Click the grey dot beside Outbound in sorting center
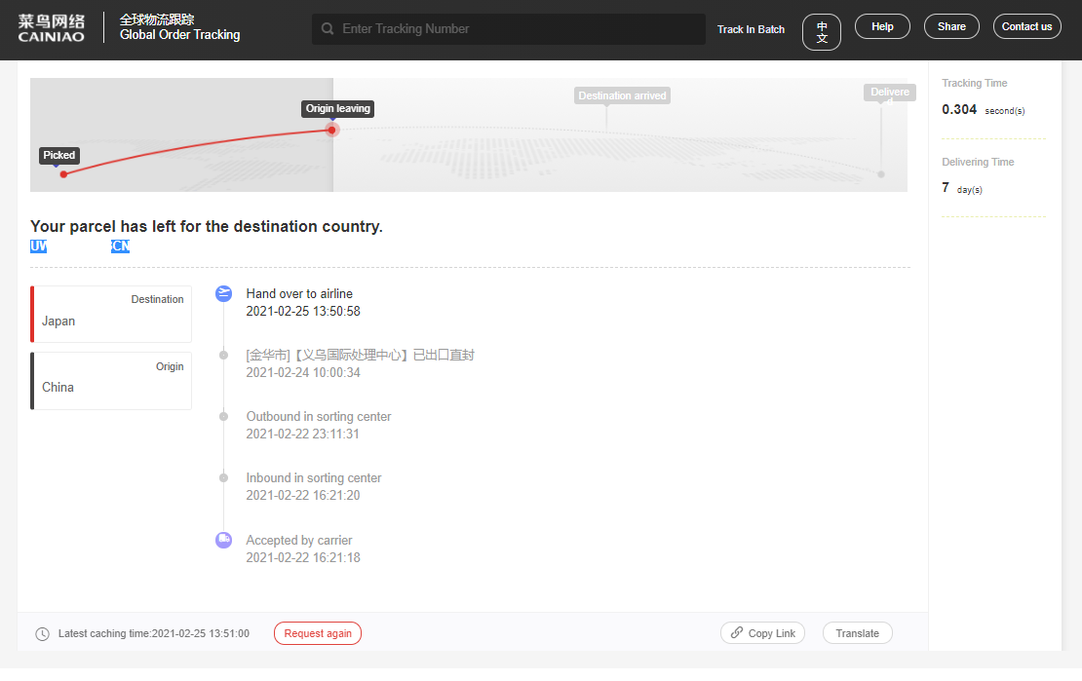This screenshot has width=1082, height=681. click(223, 417)
